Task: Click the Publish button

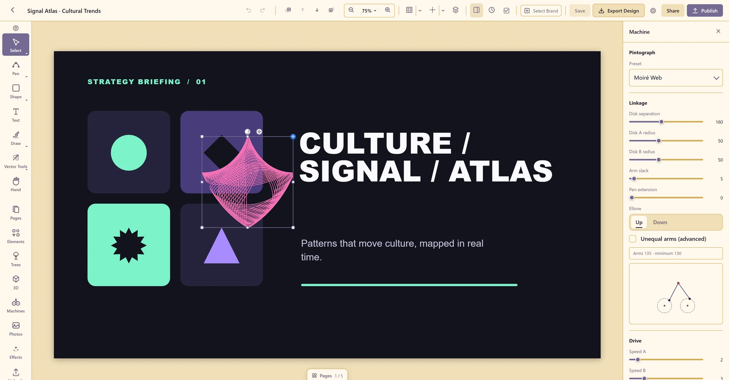Action: tap(705, 11)
